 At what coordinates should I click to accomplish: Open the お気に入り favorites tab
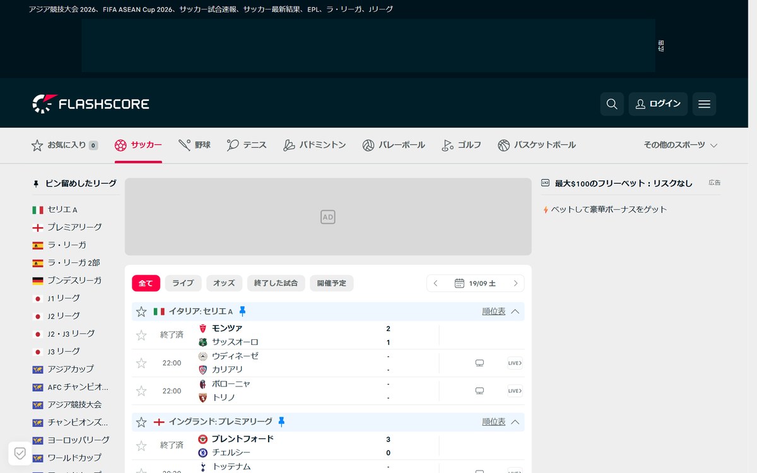tap(64, 145)
